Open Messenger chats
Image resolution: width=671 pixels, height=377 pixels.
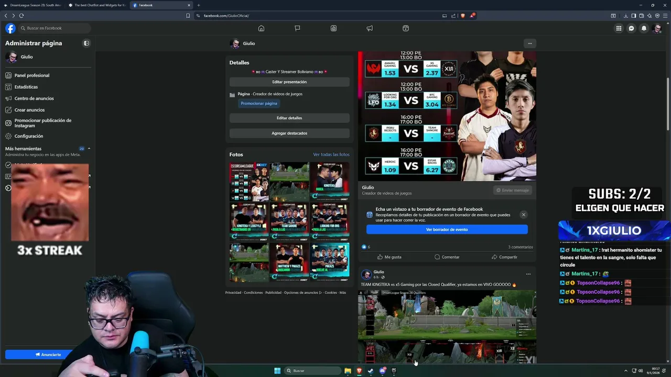631,28
